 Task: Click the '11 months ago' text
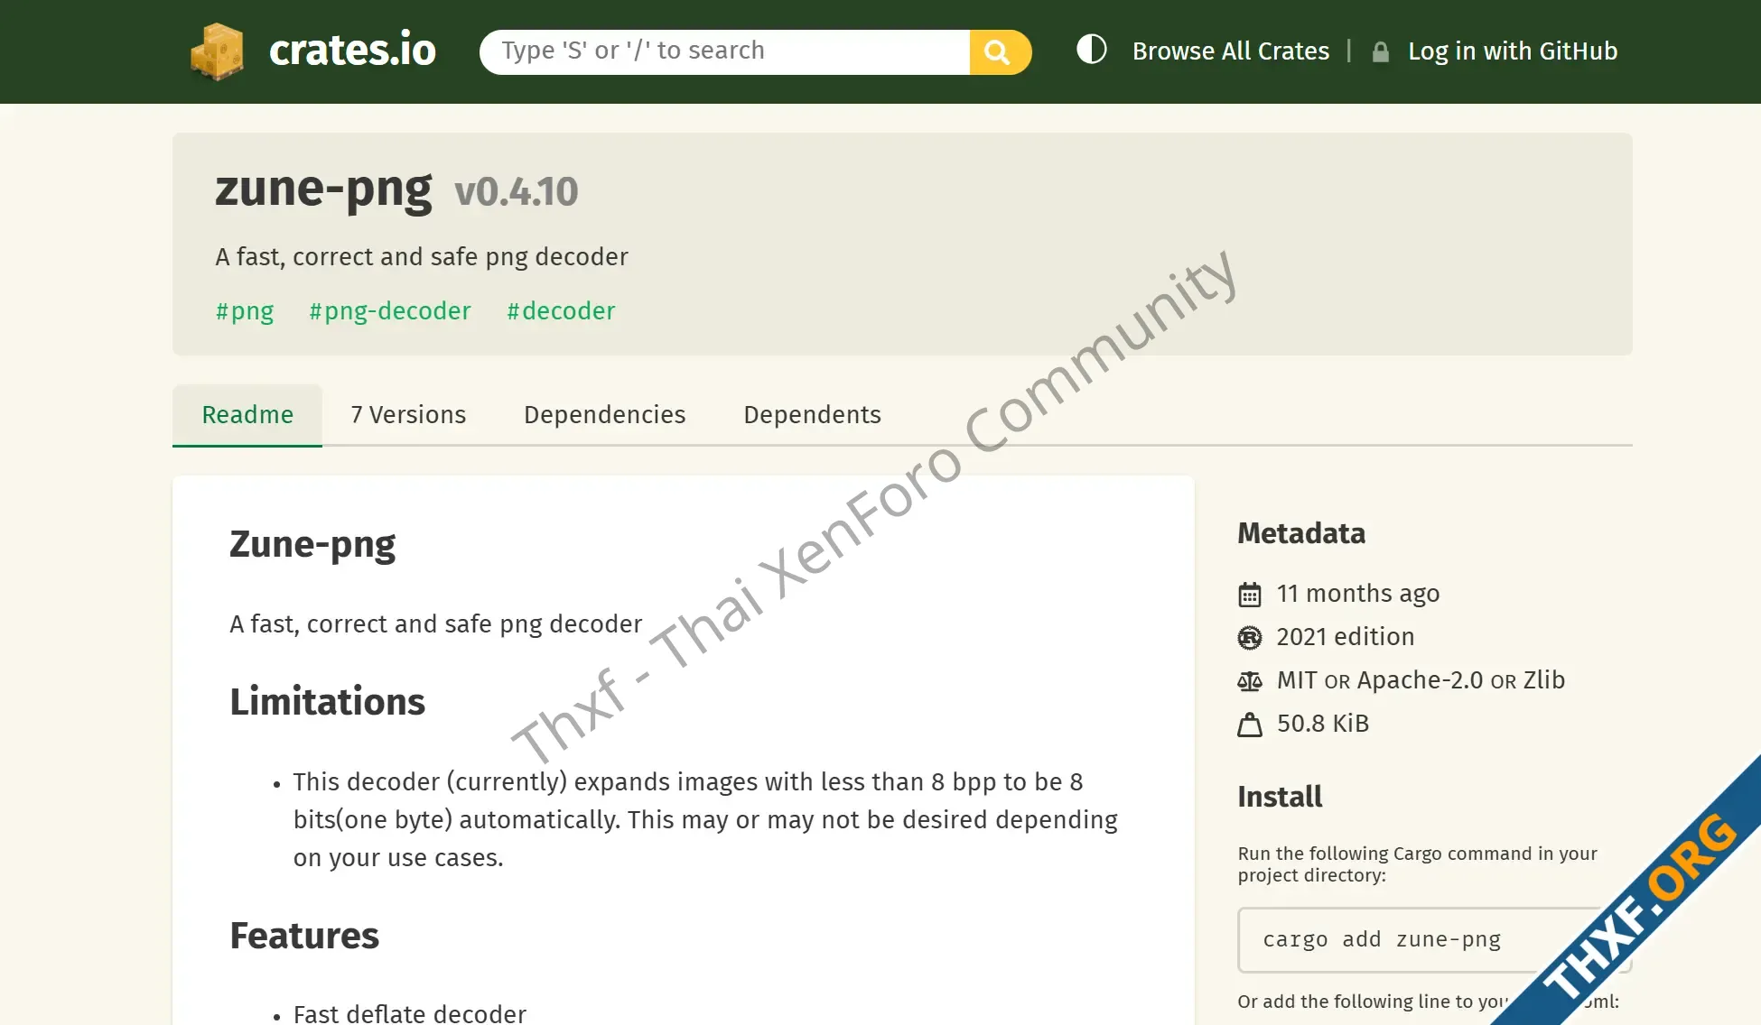[x=1358, y=593]
